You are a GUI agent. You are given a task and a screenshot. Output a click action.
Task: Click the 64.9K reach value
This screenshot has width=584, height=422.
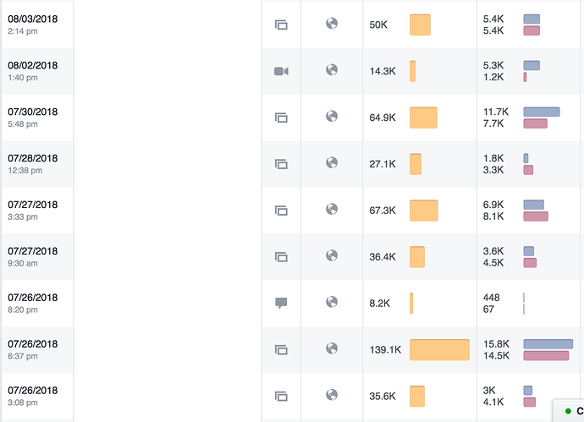click(383, 118)
